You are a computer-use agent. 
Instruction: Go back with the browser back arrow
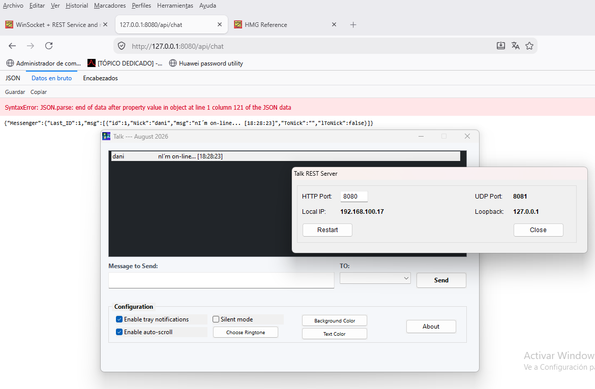coord(12,46)
